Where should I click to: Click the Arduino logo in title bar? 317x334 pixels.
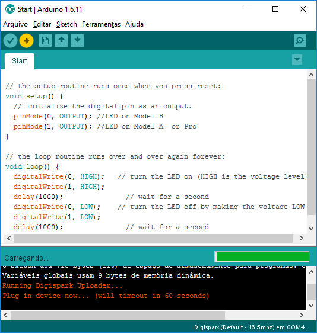pos(10,9)
